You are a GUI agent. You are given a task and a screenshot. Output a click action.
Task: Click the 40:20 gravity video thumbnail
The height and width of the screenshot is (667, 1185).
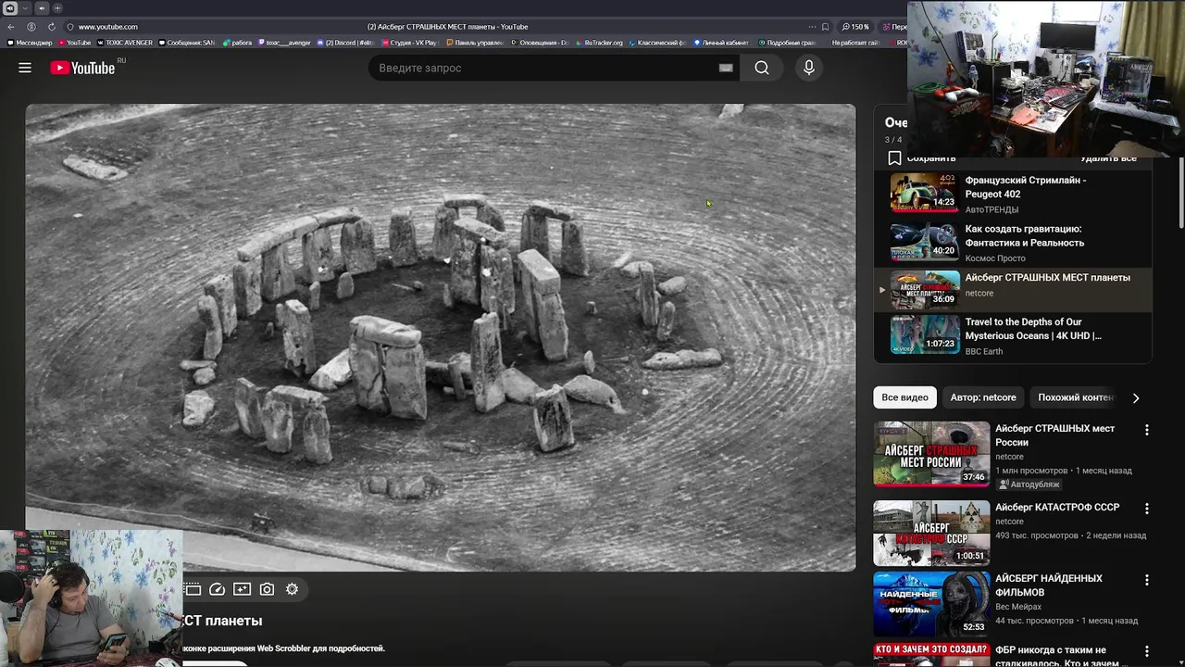pyautogui.click(x=925, y=241)
